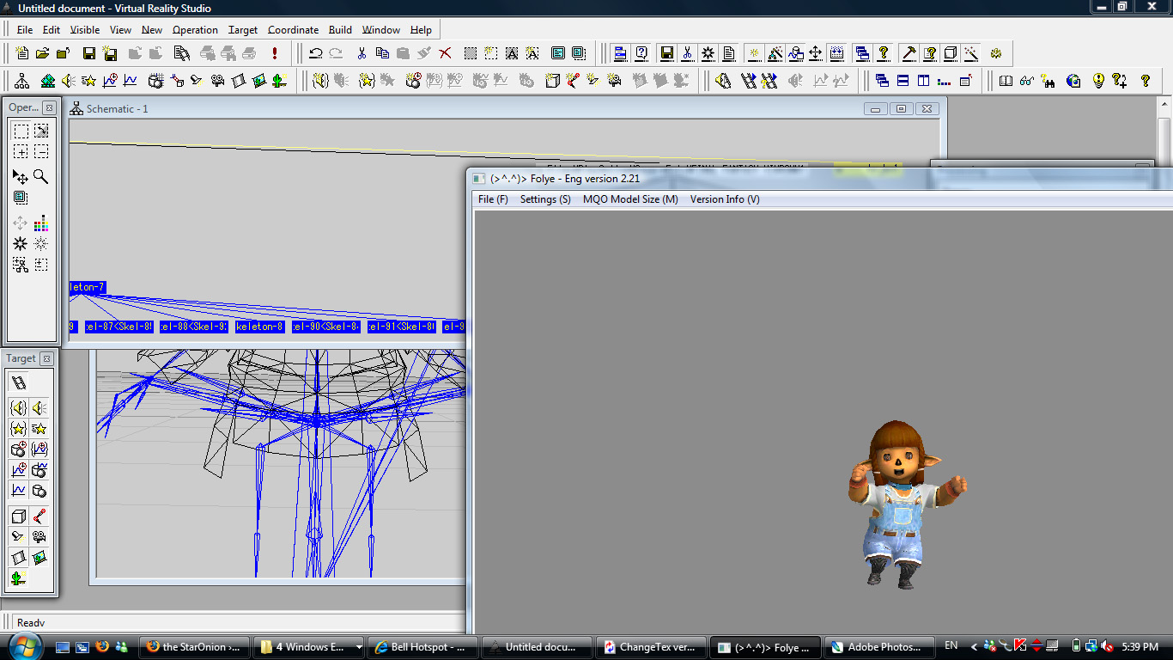Click the speaker sound icon in the second toolbar row
The width and height of the screenshot is (1173, 660).
[x=68, y=81]
